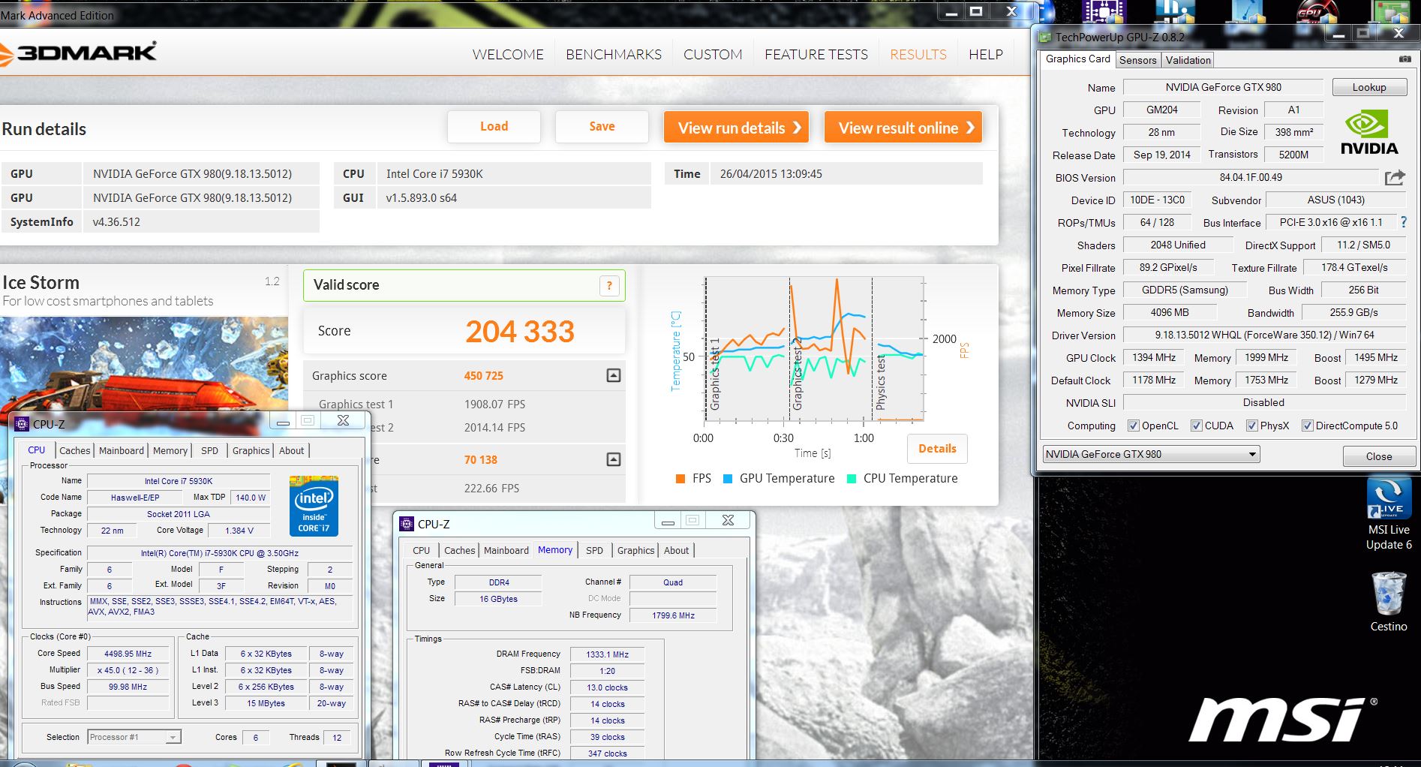Click the Time value 26/04/2015 13:09:45

point(771,174)
